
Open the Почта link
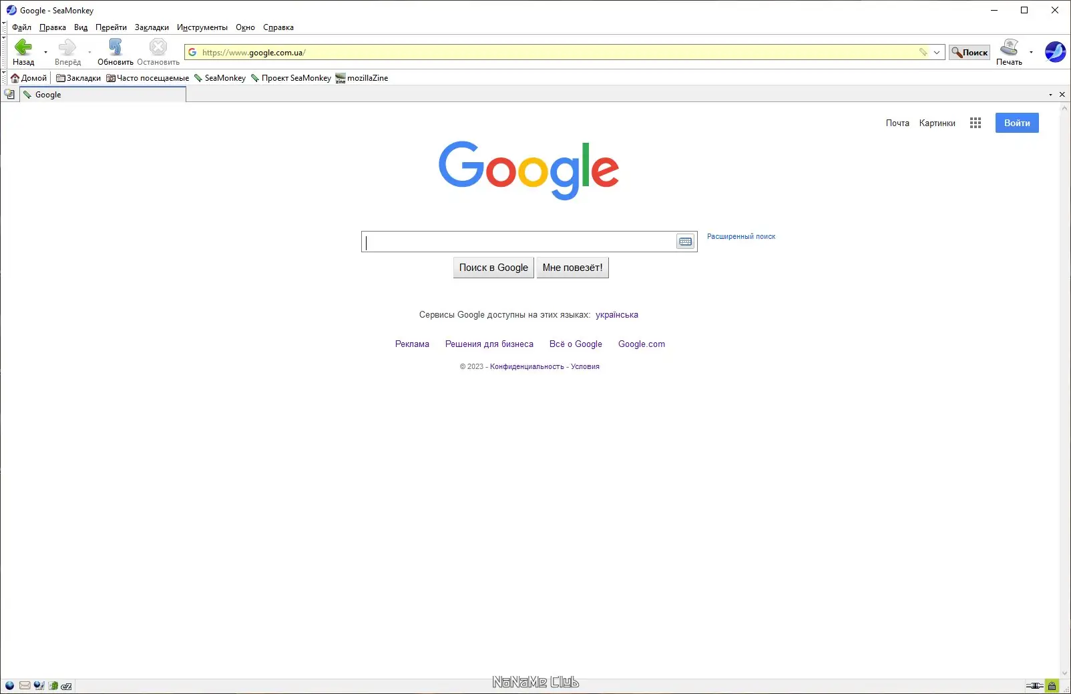point(897,123)
